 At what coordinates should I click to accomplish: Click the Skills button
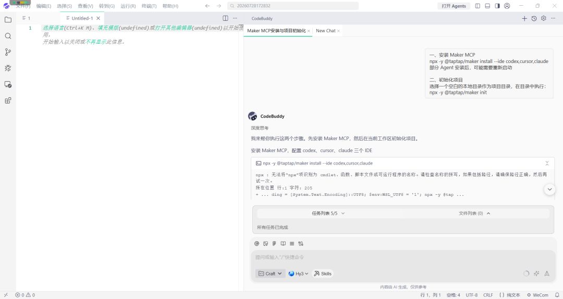point(323,273)
